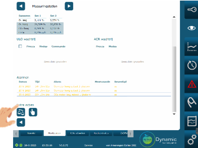The width and height of the screenshot is (198, 148).
Task: Click the water level icon in sidebar
Action: click(x=191, y=121)
